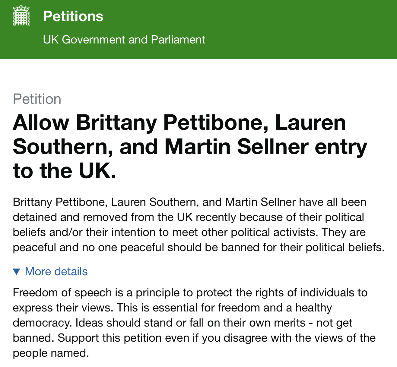
Task: Click the line starting express their views
Action: [x=172, y=308]
